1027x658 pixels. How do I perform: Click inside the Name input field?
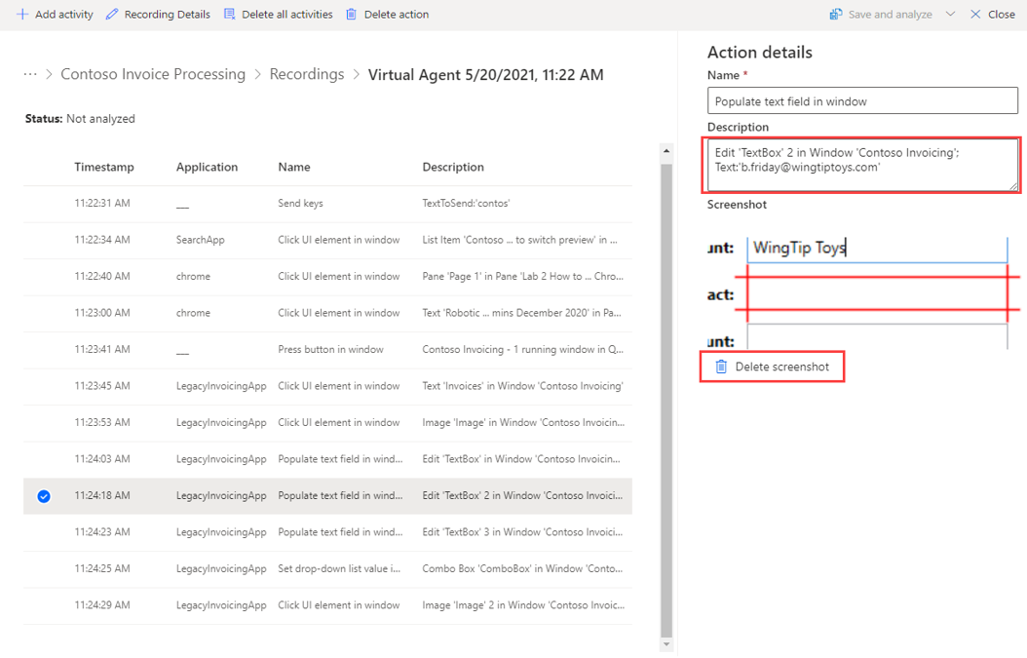coord(861,99)
